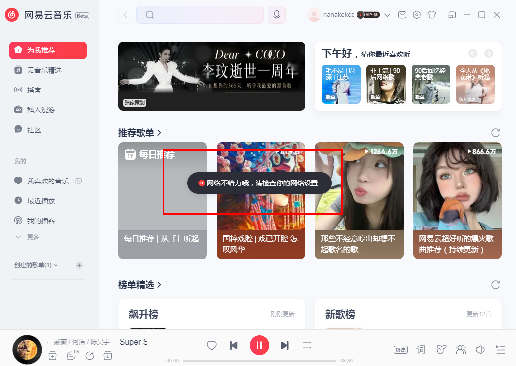Open the sound effects (whale) icon

441,349
